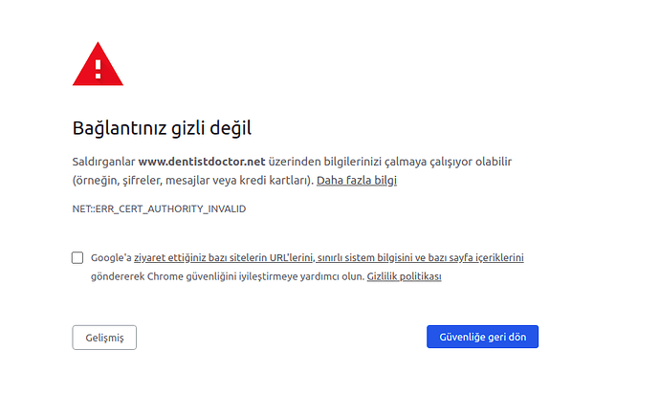The height and width of the screenshot is (394, 660).
Task: Click the 'Bağlantınız gizli değil' heading
Action: [x=162, y=128]
